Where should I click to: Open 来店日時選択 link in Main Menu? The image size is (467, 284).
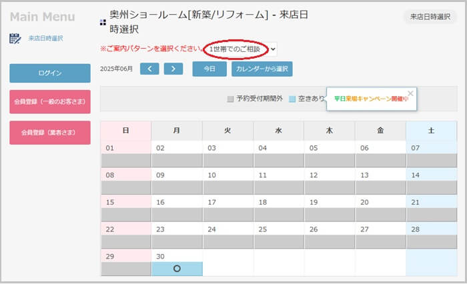pos(45,39)
